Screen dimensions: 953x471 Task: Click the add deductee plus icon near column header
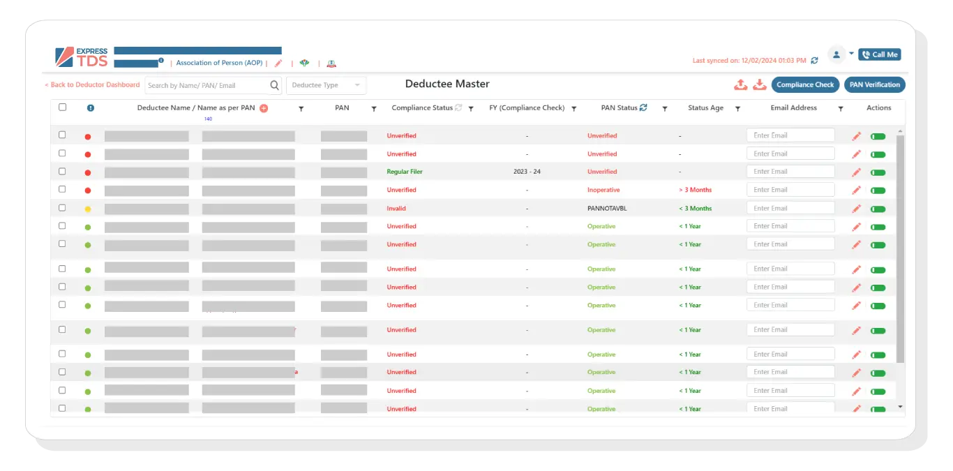coord(264,108)
